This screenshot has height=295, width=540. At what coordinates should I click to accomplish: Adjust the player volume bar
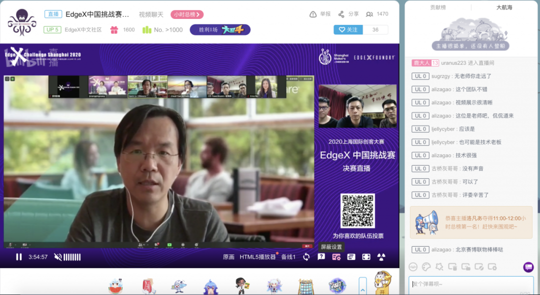click(x=72, y=257)
